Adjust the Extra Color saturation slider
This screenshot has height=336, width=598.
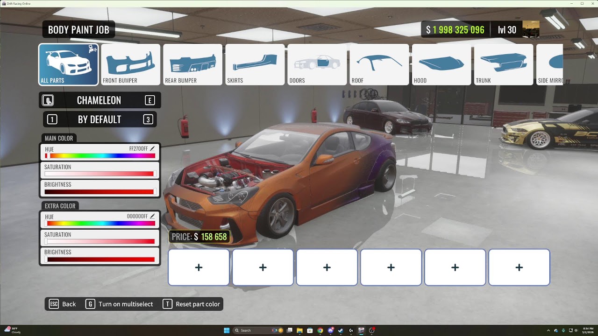[x=100, y=241]
